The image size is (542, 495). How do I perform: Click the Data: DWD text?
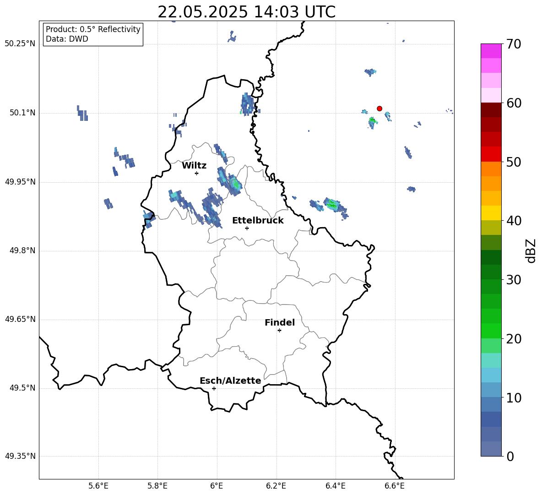point(67,39)
